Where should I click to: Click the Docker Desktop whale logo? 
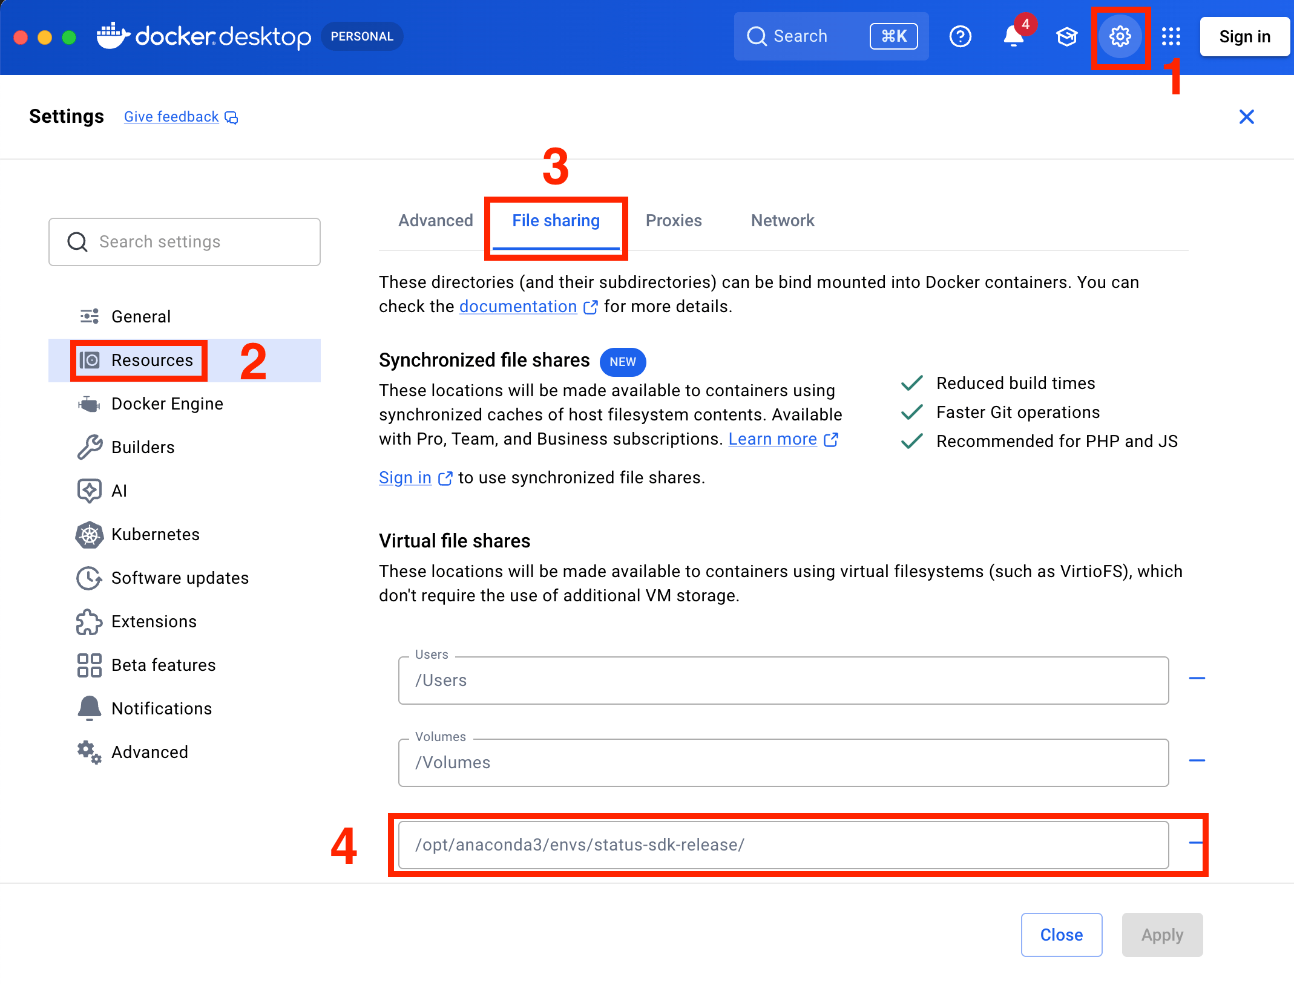(x=113, y=36)
